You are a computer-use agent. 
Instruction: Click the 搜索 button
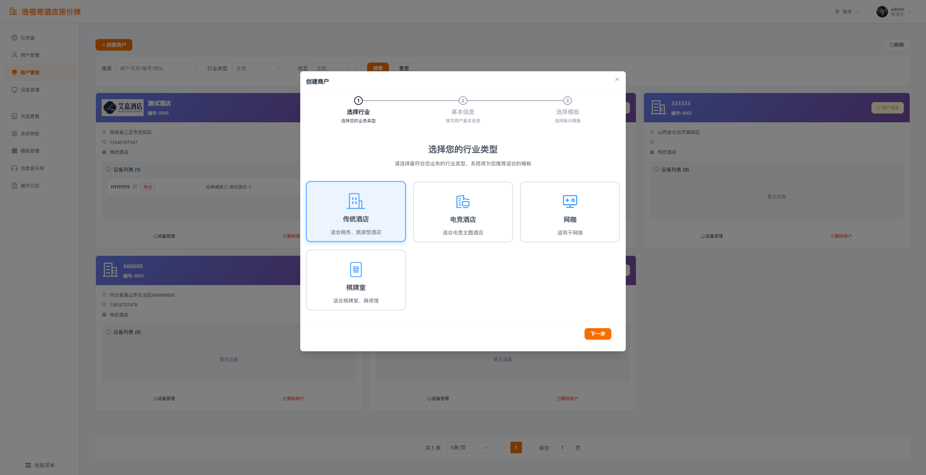pos(378,68)
